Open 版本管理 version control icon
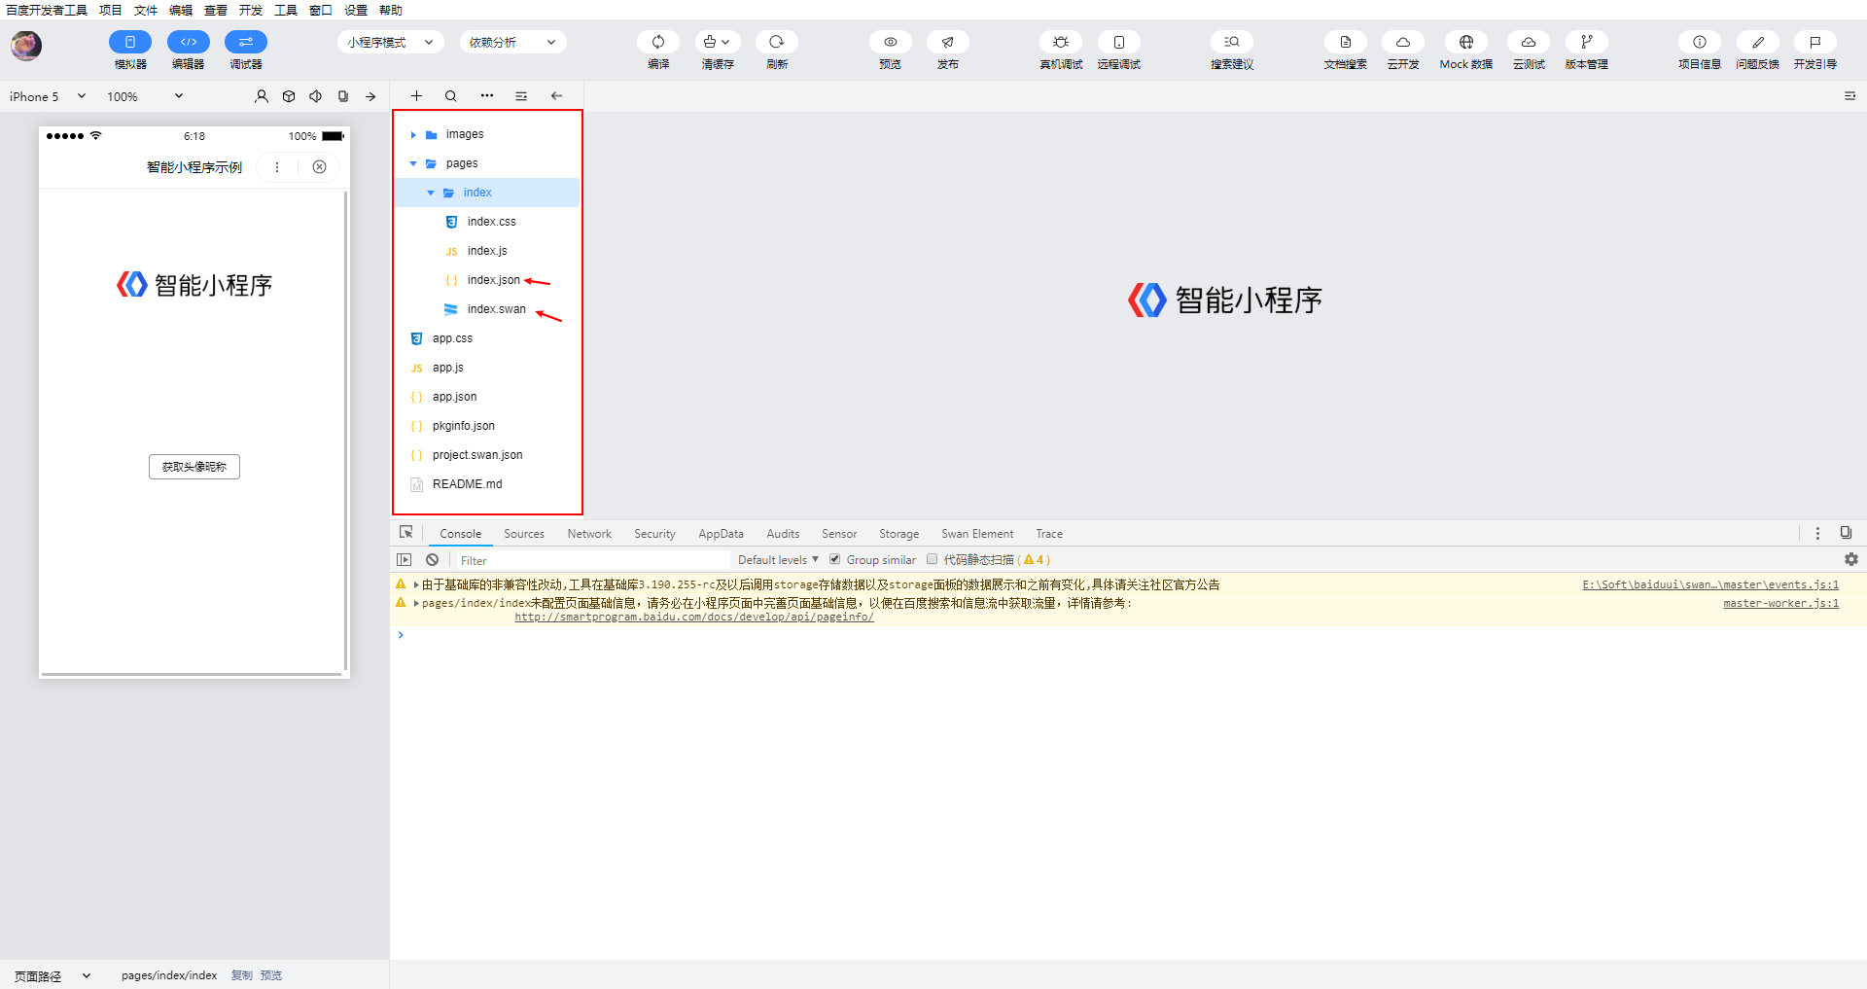 [1587, 42]
